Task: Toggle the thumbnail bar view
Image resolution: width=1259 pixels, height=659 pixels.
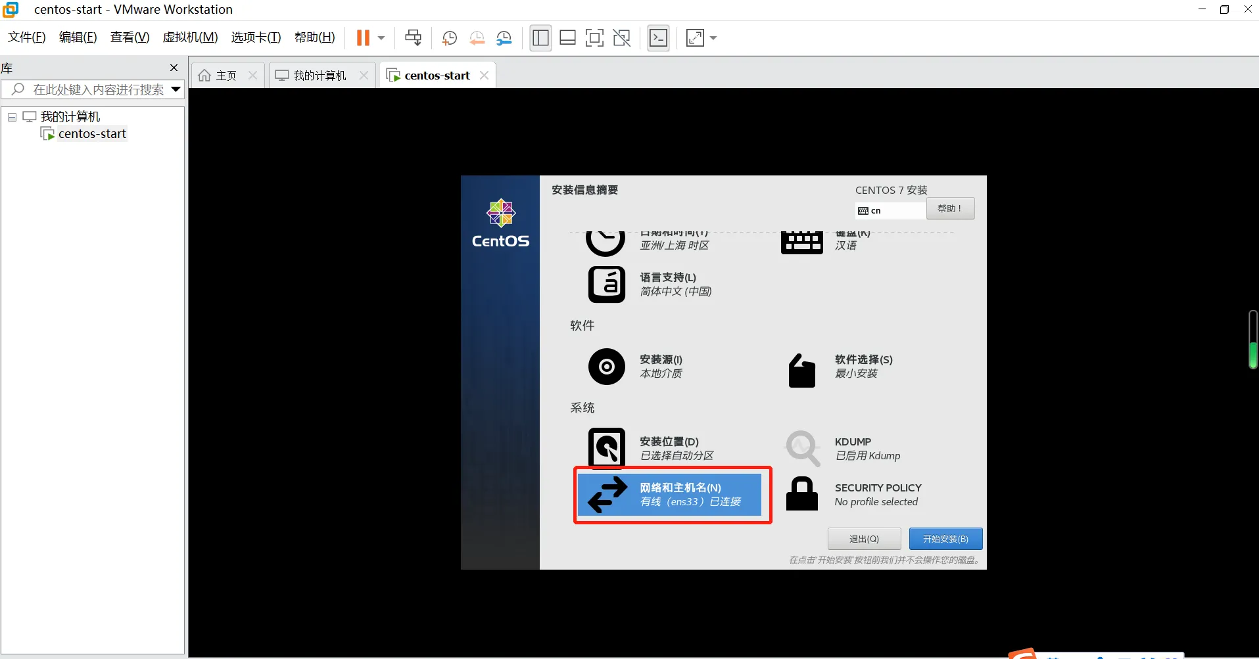Action: 567,38
